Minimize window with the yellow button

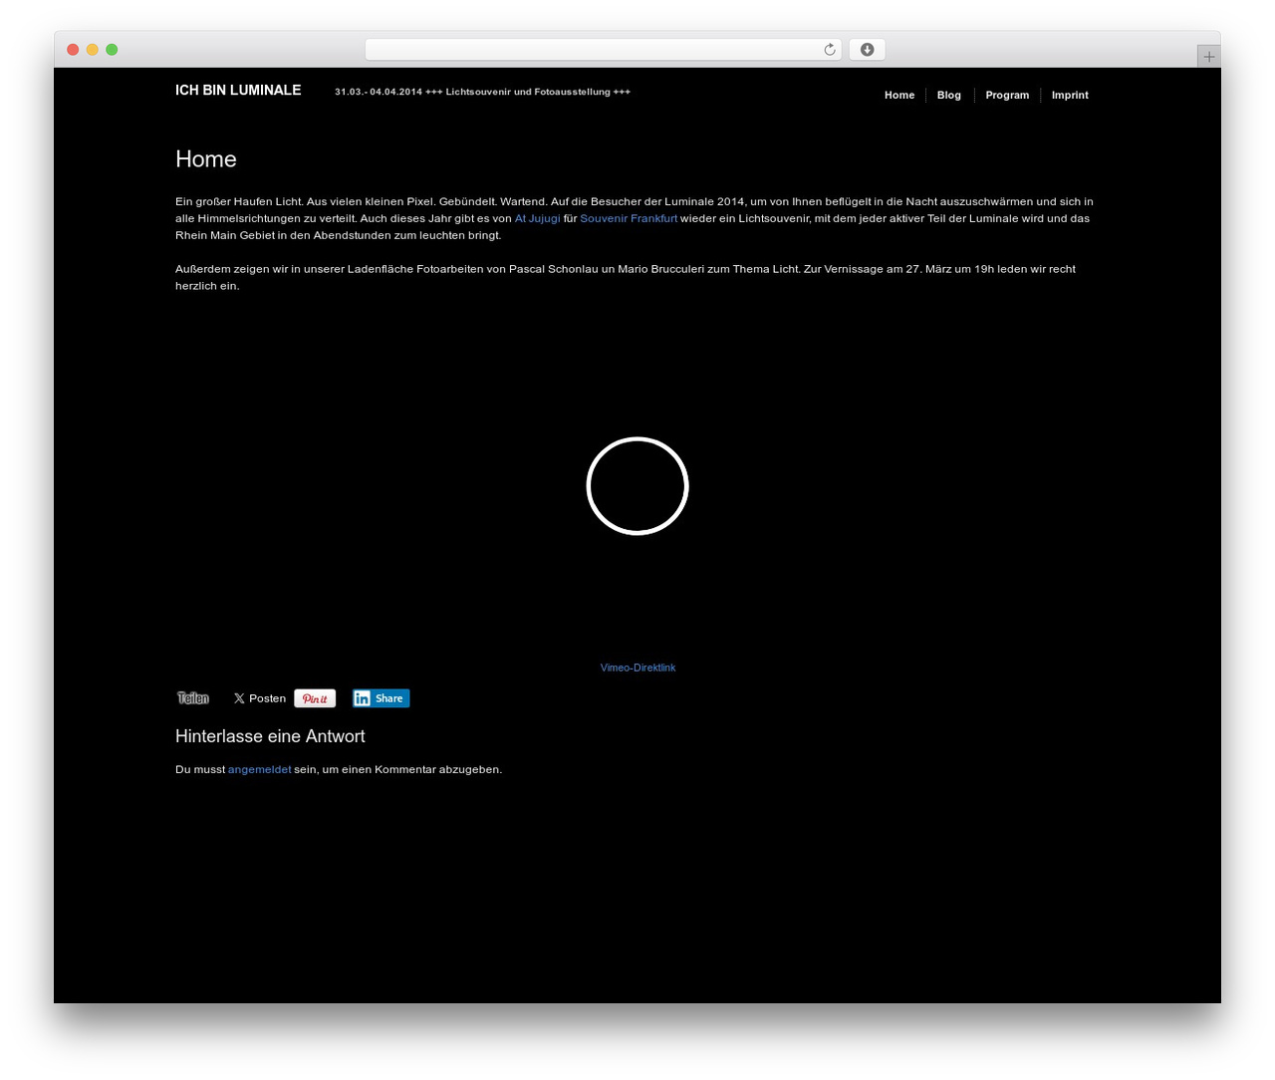(x=92, y=50)
